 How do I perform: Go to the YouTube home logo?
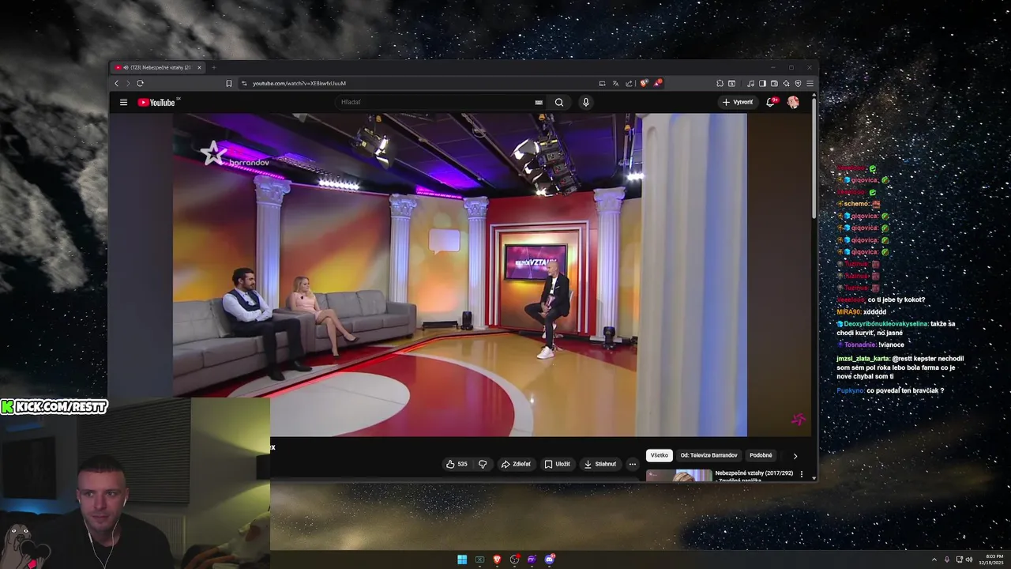(156, 102)
